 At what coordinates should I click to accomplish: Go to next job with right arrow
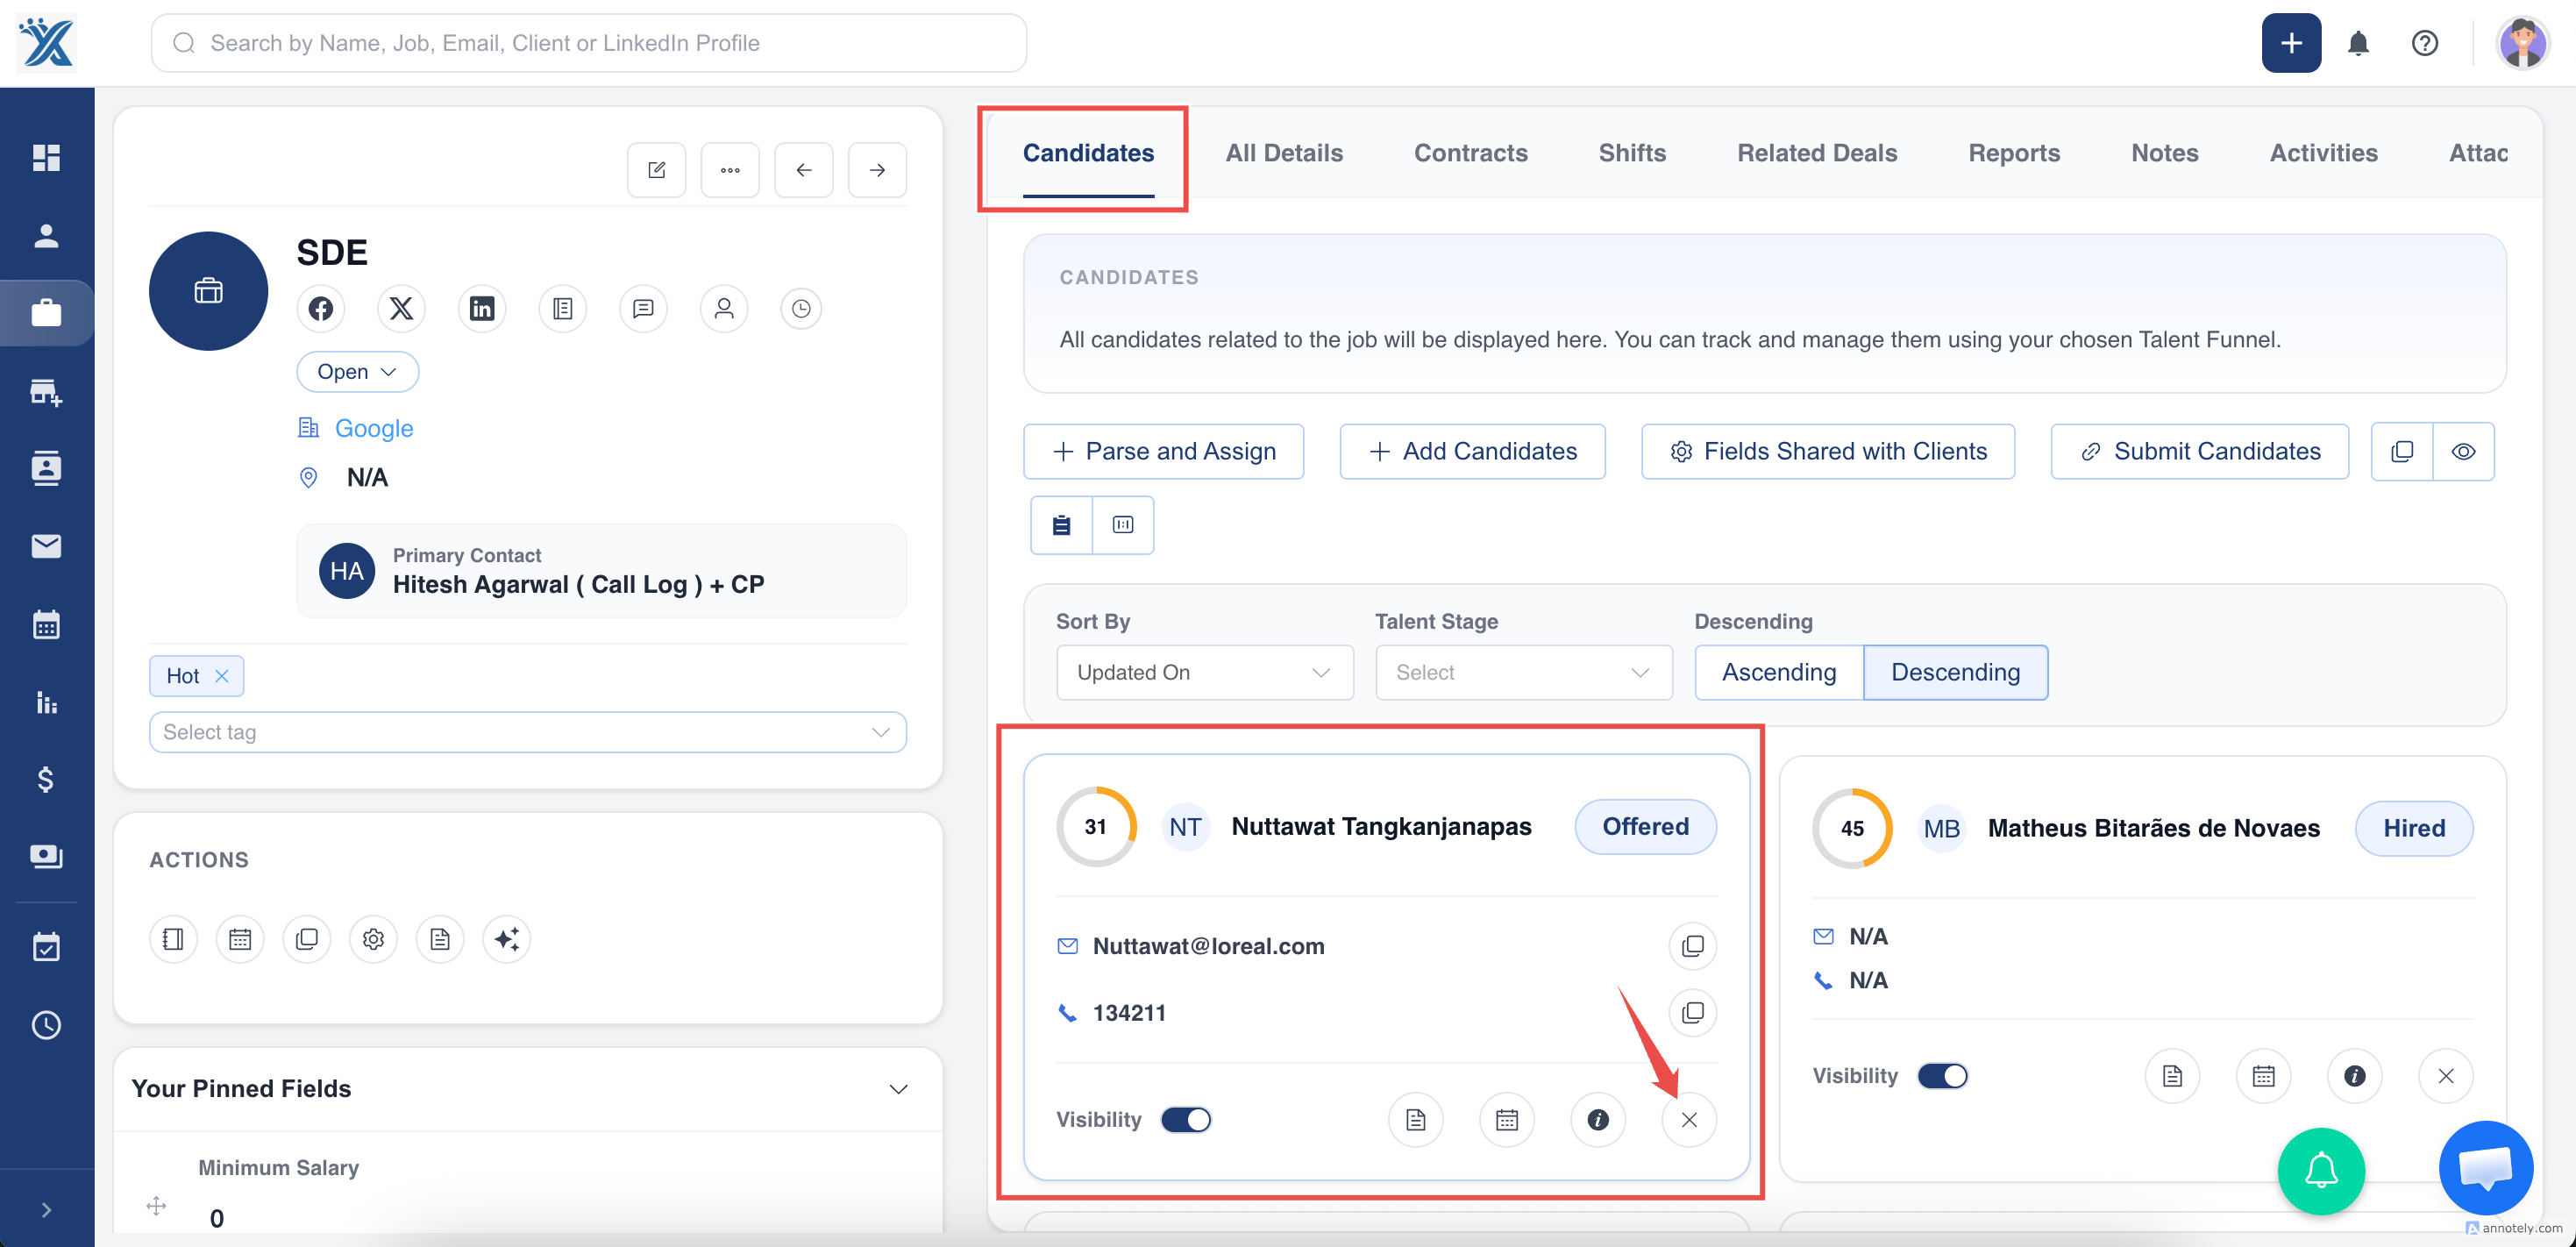[x=877, y=170]
